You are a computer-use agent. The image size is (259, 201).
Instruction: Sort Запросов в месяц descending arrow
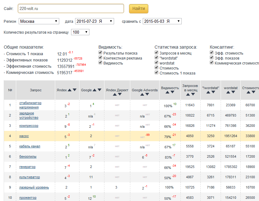(193, 94)
